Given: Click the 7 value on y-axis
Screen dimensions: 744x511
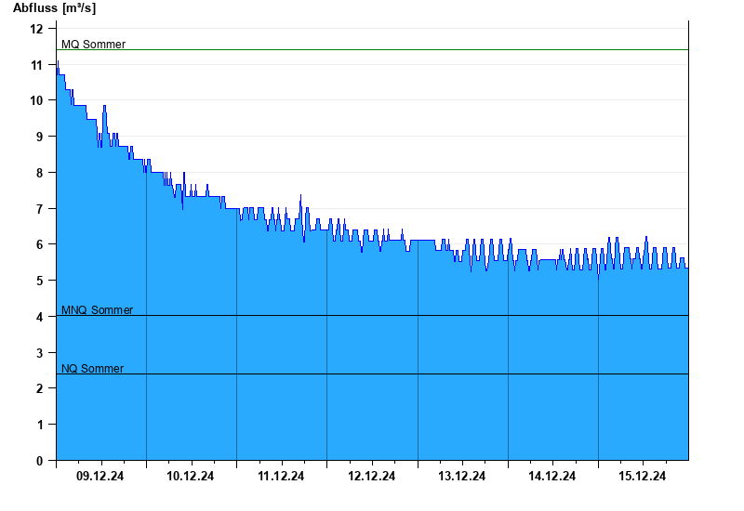Looking at the screenshot, I should coord(39,209).
